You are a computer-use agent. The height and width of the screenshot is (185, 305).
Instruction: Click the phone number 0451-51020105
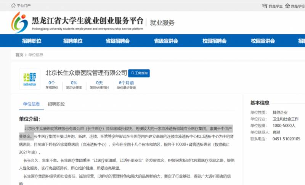point(286,139)
